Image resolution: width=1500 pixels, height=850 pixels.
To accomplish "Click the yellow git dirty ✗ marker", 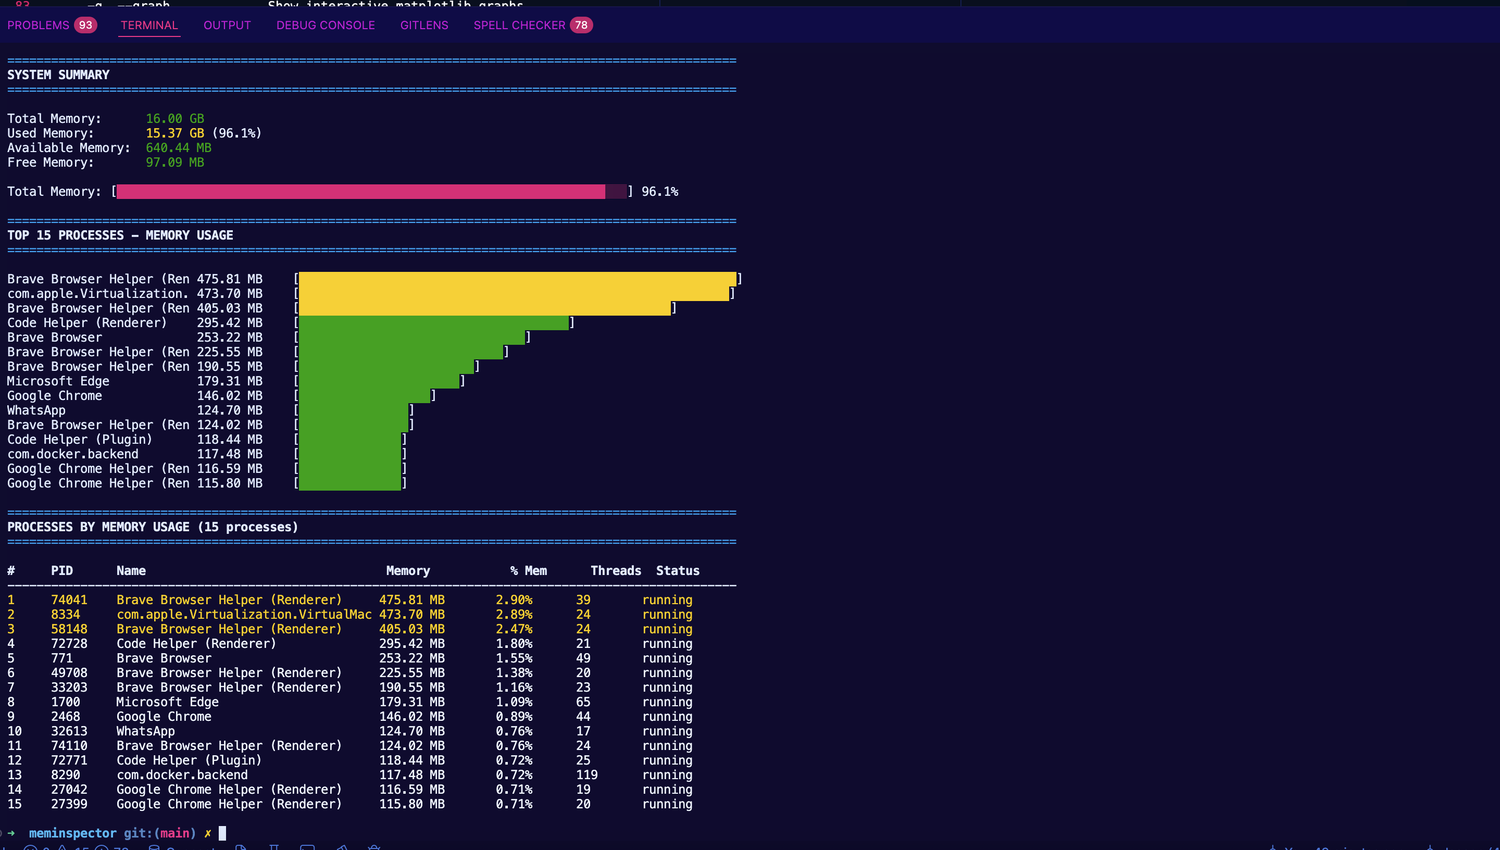I will (207, 833).
